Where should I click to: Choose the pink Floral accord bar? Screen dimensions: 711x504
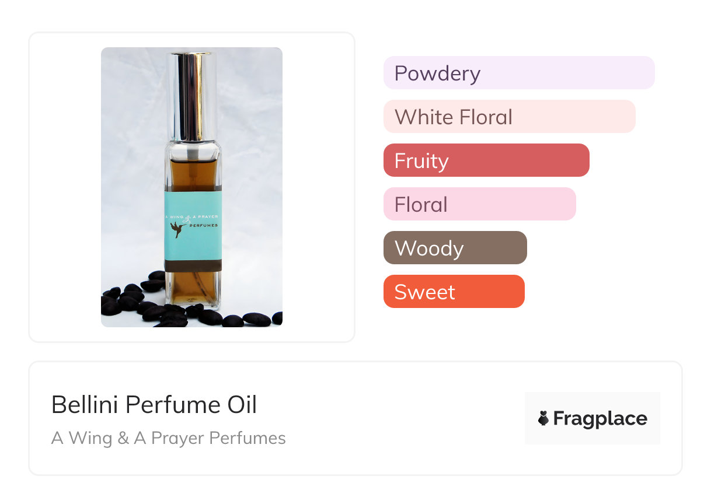(479, 204)
